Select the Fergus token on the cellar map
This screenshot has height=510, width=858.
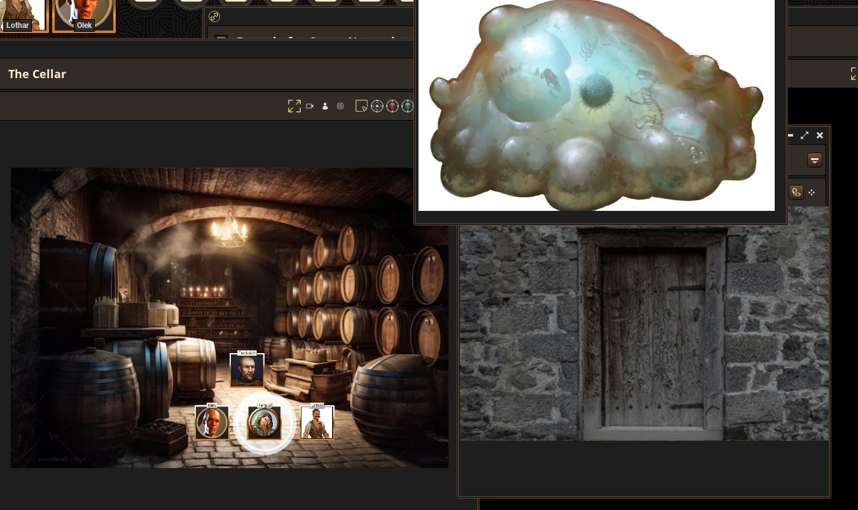pos(264,423)
